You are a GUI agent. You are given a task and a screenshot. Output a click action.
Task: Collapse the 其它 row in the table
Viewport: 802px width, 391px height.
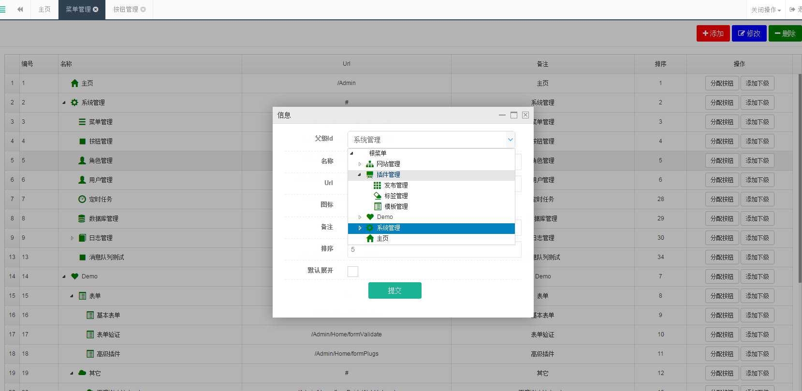coord(72,373)
